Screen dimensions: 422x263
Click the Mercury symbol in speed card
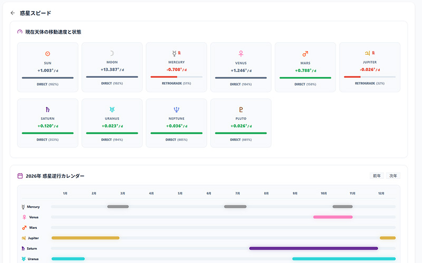tap(174, 54)
